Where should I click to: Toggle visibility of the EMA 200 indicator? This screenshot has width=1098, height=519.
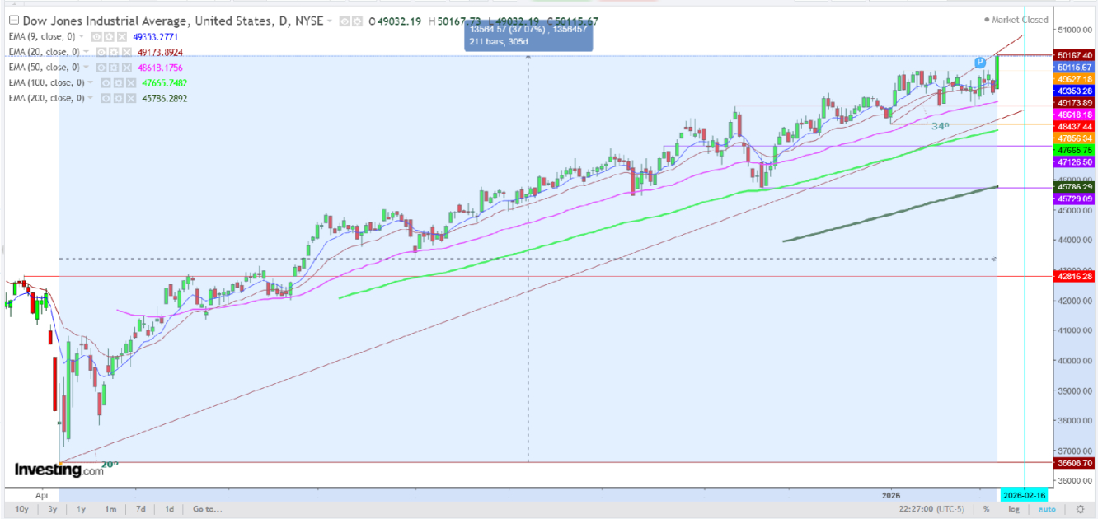[x=106, y=98]
